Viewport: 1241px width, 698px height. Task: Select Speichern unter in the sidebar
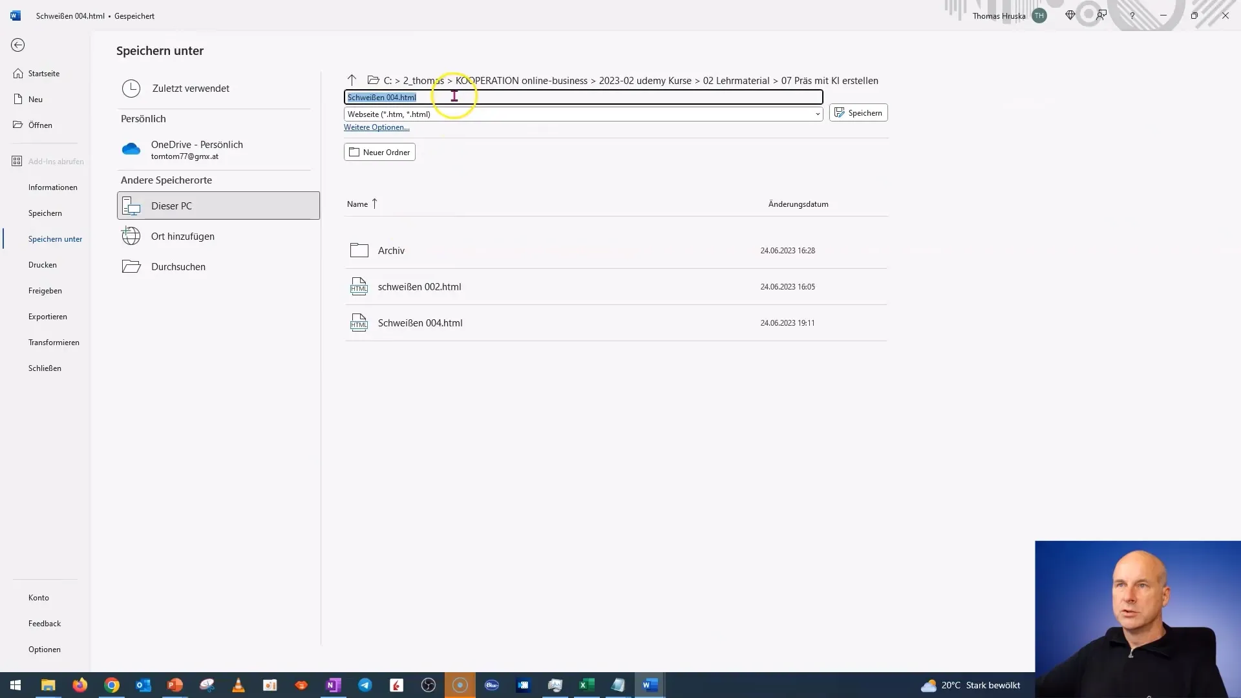[55, 239]
